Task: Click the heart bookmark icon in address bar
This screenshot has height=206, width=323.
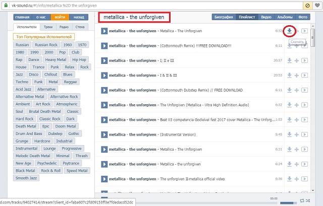Action: 317,6
